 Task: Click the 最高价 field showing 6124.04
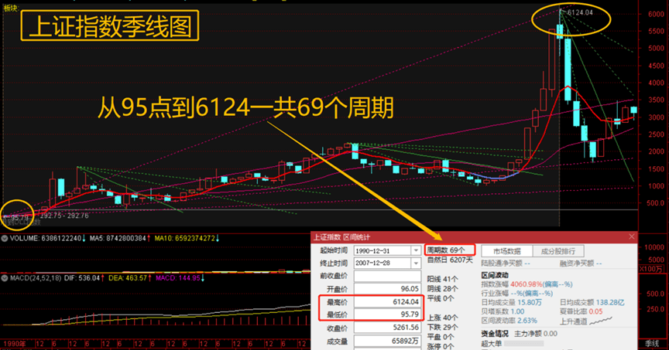(387, 302)
